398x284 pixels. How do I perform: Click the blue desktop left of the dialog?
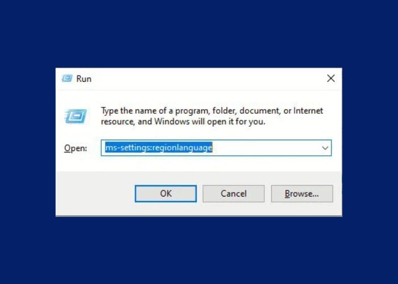pyautogui.click(x=27, y=142)
